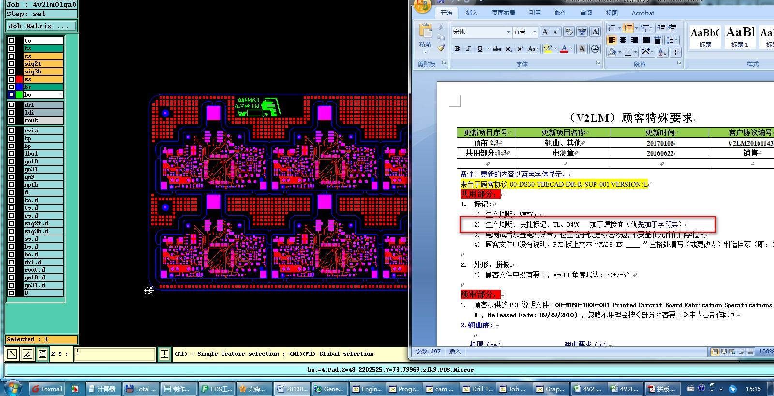Click the Shrink Font icon
Viewport: 774px width, 396px height.
(x=556, y=32)
